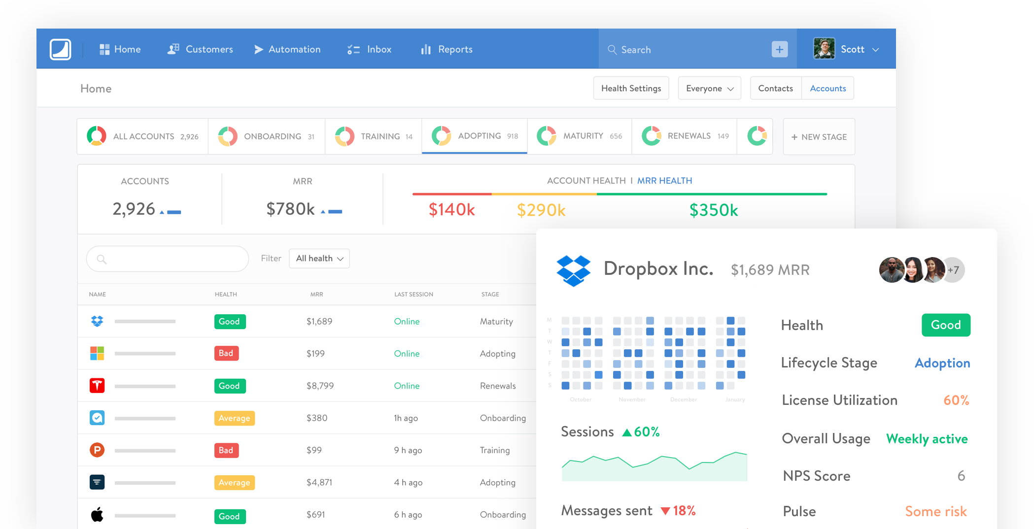This screenshot has height=529, width=1034.
Task: Open the Automation menu item
Action: [287, 49]
